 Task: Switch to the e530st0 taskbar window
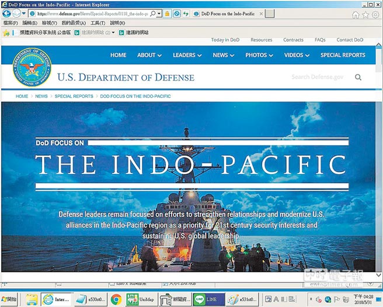pyautogui.click(x=90, y=299)
